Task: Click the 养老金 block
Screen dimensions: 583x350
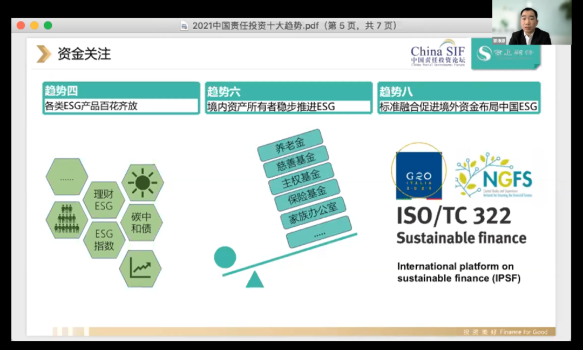Action: pyautogui.click(x=290, y=144)
